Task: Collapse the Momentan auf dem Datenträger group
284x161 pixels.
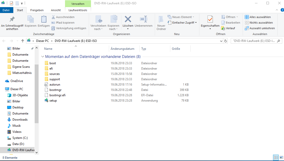Action: tap(43, 57)
